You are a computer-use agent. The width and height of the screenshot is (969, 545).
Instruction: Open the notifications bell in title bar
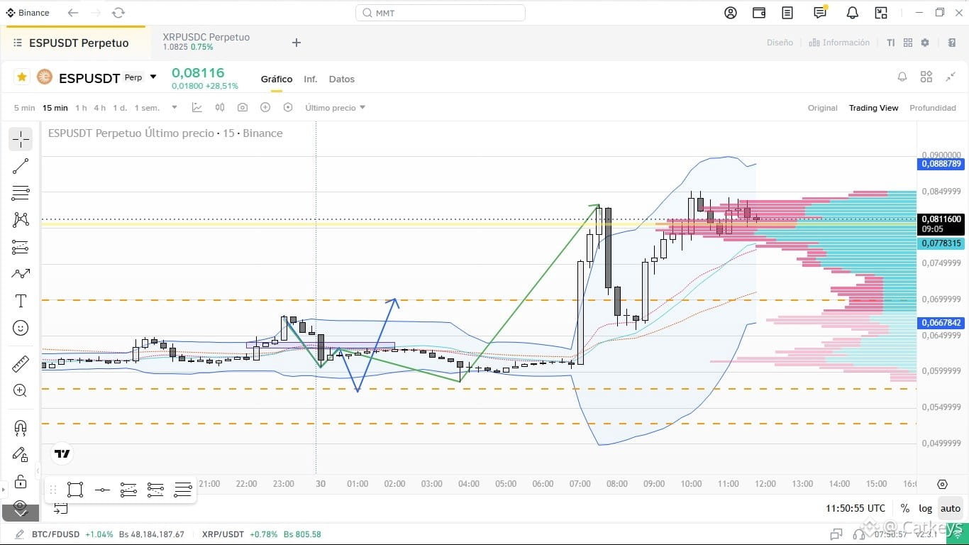point(853,13)
